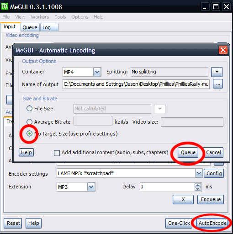Close the Automatic Encoding dialog

[223, 50]
